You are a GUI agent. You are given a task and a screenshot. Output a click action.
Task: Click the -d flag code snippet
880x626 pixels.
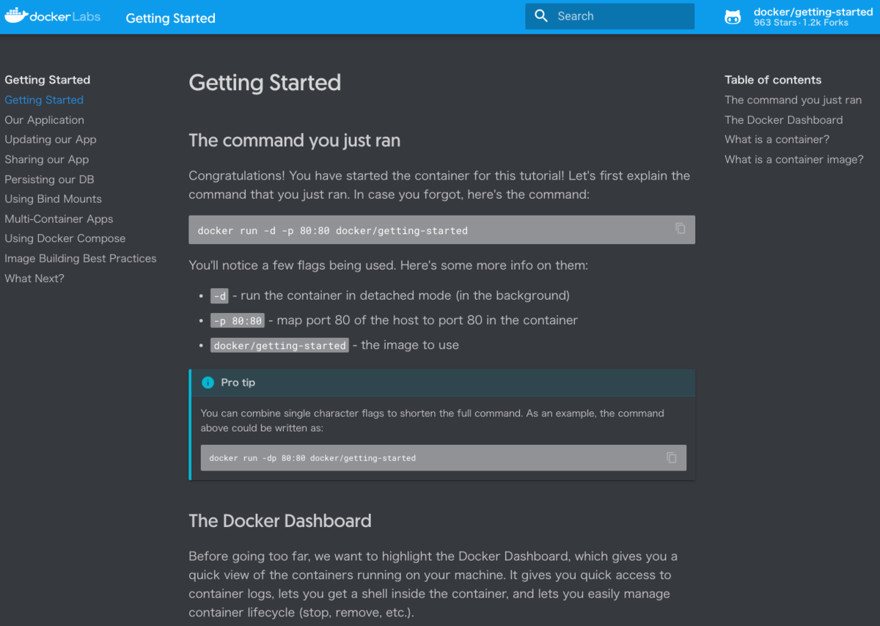[220, 296]
